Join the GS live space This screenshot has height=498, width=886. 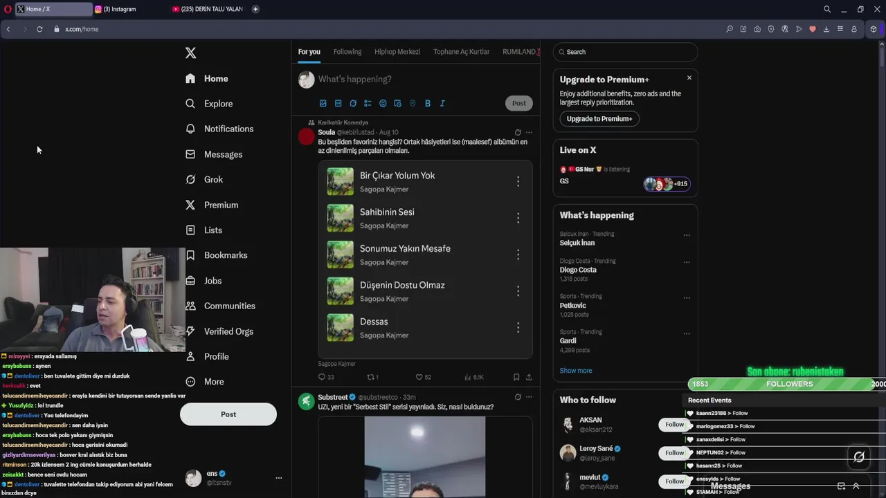pyautogui.click(x=625, y=176)
